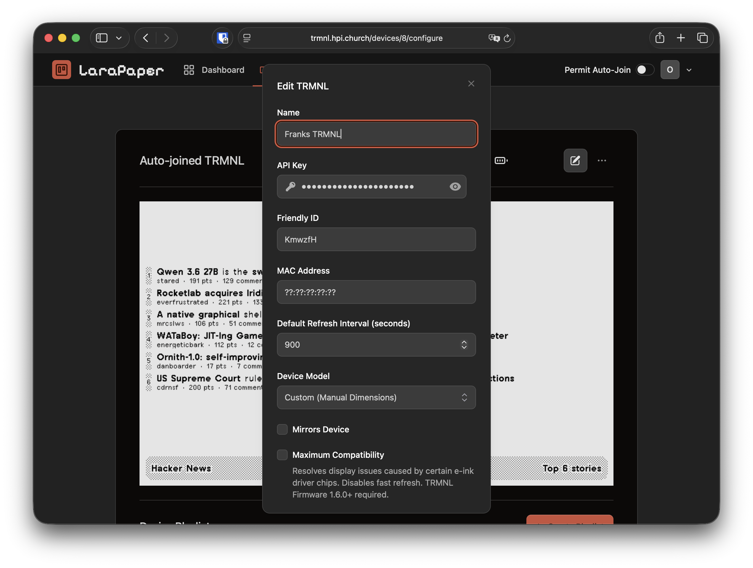Screen dimensions: 753x568
Task: Click the LaraPaper logo icon
Action: pos(62,70)
